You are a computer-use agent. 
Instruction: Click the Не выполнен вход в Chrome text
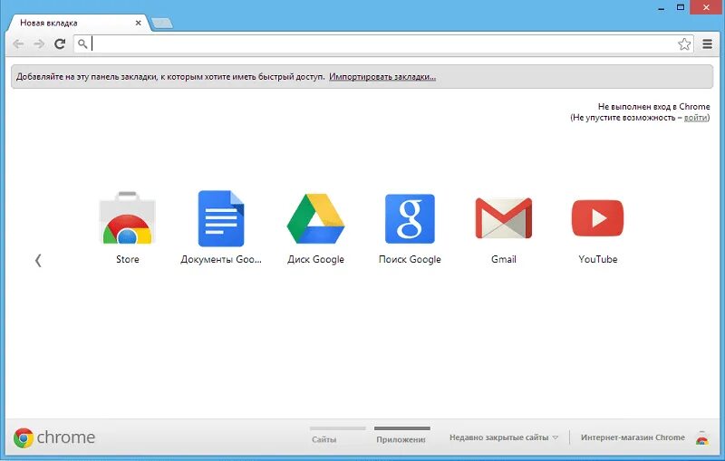(x=653, y=107)
